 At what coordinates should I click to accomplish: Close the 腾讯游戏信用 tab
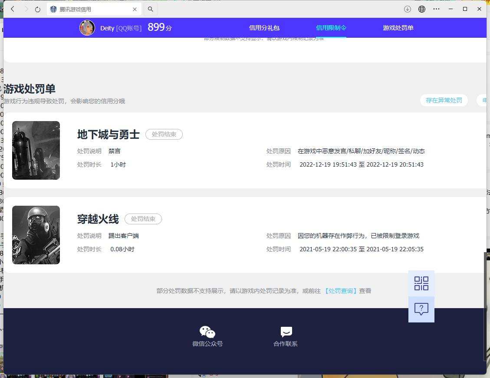tap(135, 9)
